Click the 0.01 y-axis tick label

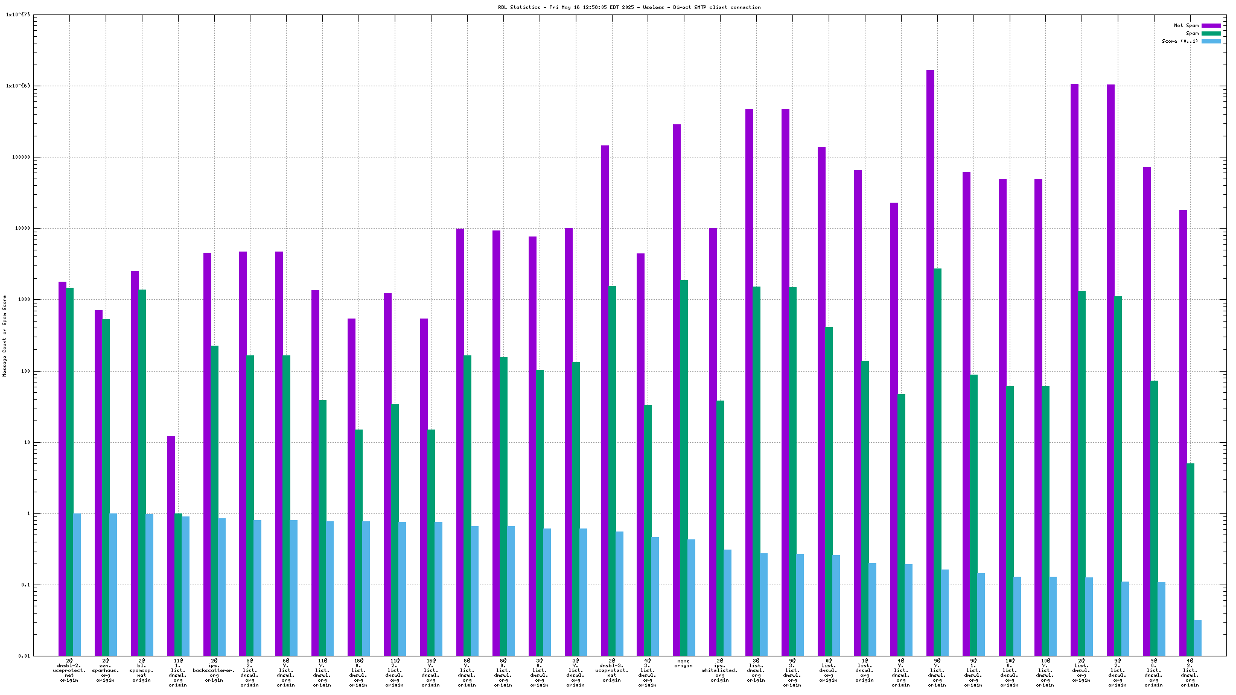point(23,656)
